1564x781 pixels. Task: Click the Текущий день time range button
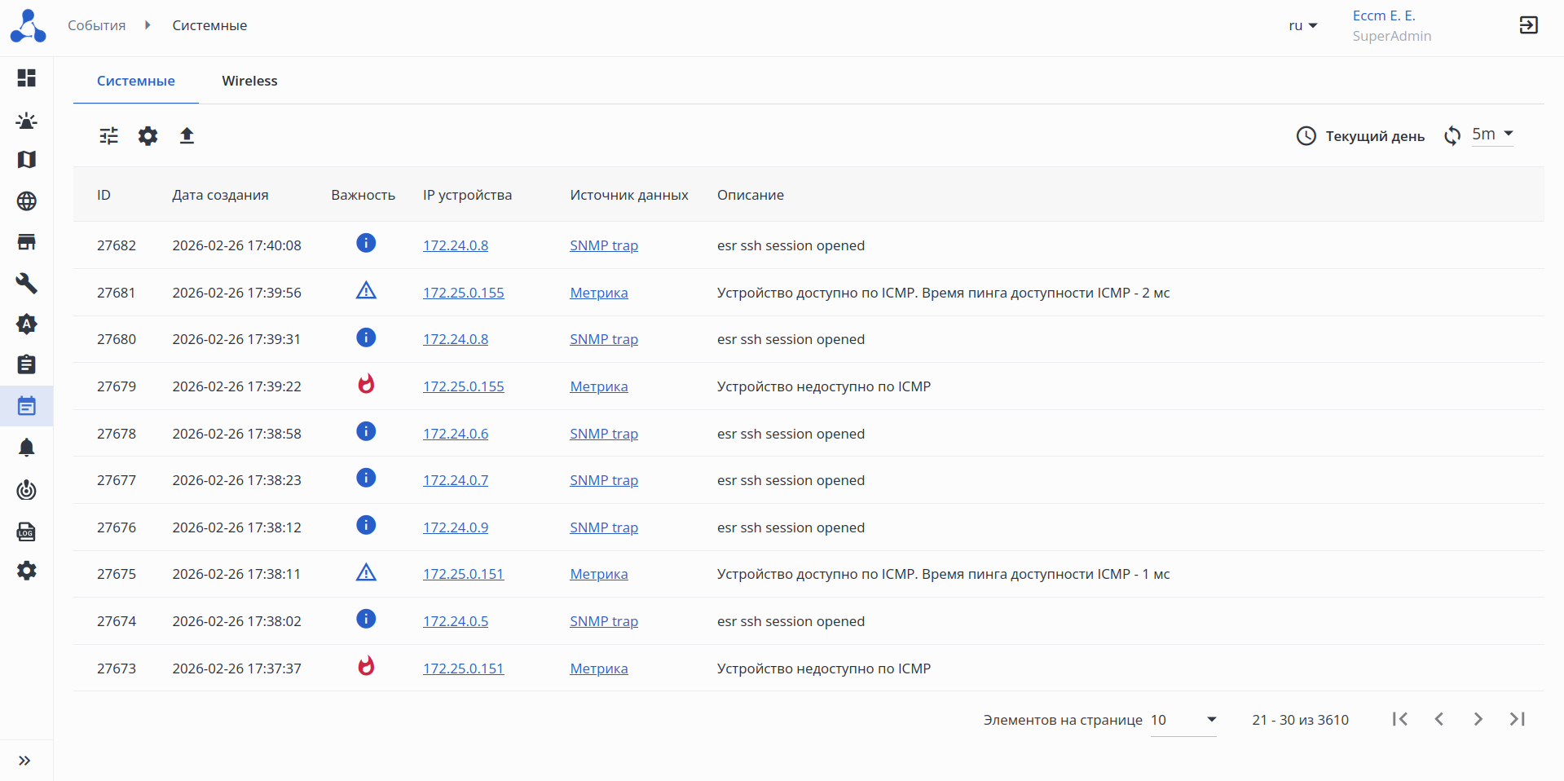1360,136
